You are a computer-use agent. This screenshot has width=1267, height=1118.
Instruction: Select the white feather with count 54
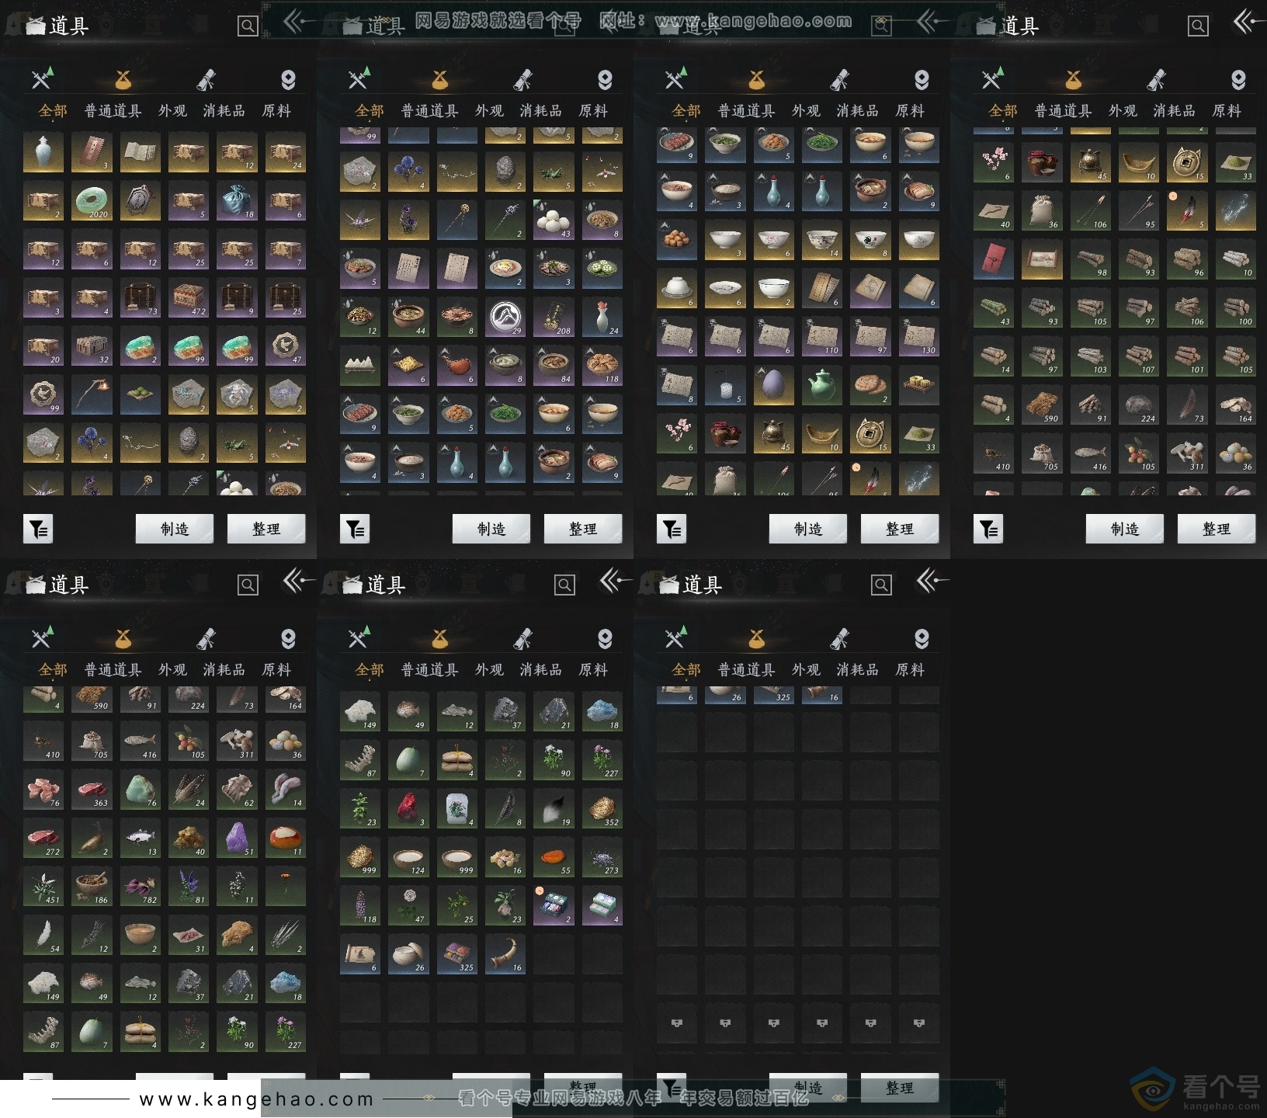coord(43,935)
